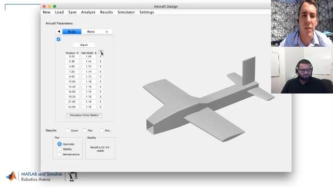Screen dimensions: 333x187
Task: Click the Half-Width field in the 16.80 row
Action: (x=88, y=92)
